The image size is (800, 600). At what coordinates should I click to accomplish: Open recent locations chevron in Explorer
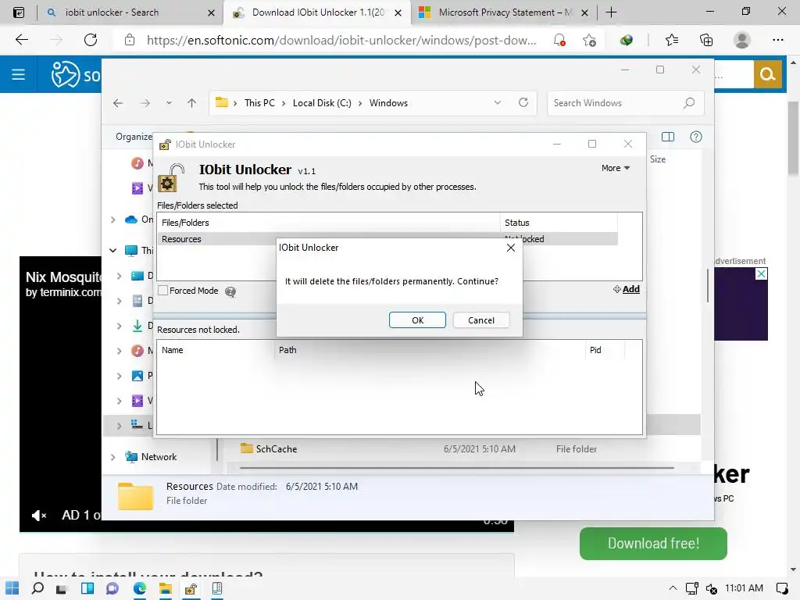(169, 103)
